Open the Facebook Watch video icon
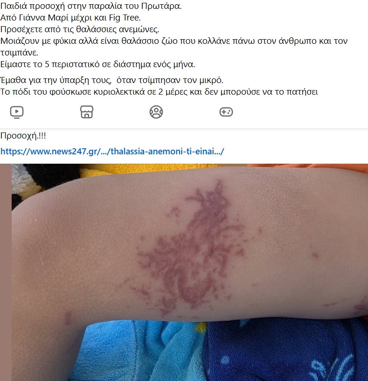368x381 pixels. point(17,112)
